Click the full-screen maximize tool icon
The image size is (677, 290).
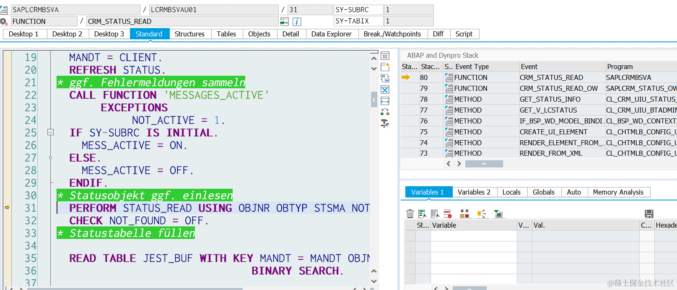coord(385,90)
